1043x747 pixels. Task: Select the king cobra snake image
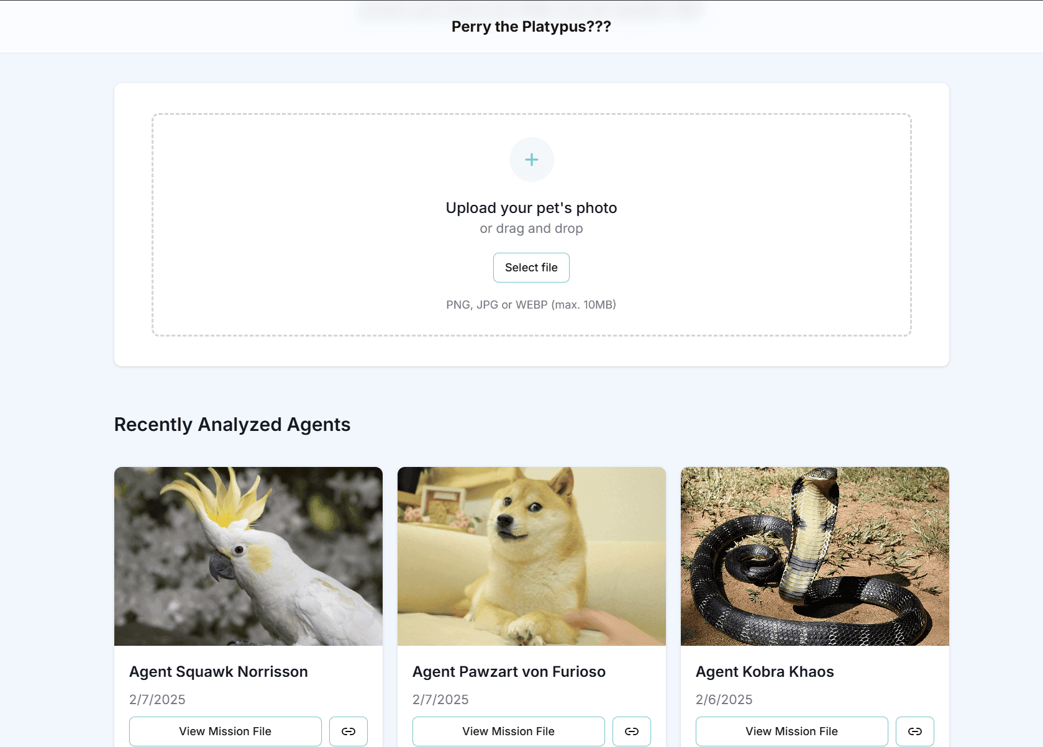(815, 556)
